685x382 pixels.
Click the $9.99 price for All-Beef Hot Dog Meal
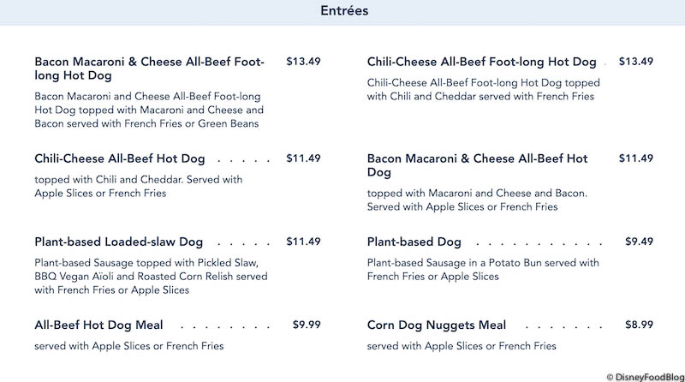[307, 325]
